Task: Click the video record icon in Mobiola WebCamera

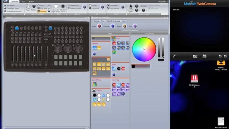Action: pyautogui.click(x=204, y=56)
